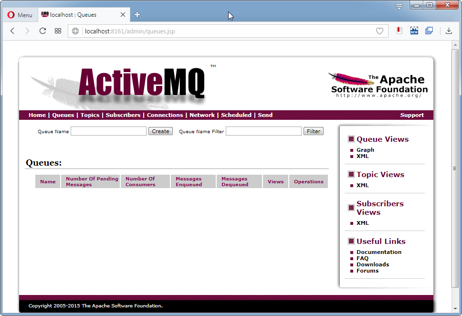Click the Queue Views heading

pyautogui.click(x=382, y=139)
